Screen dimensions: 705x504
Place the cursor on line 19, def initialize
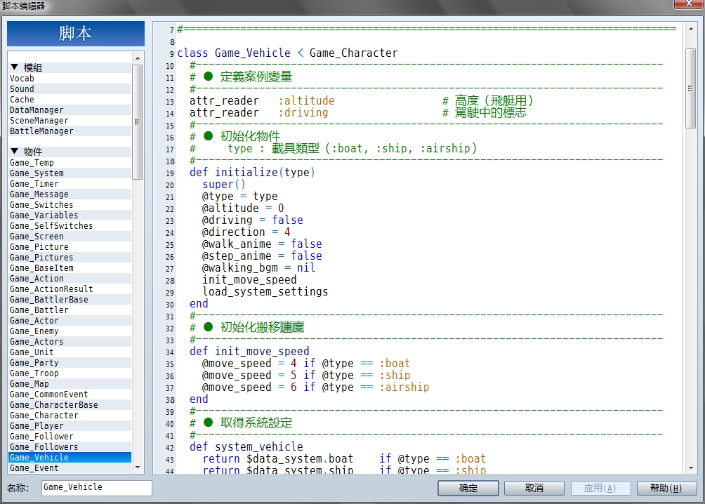point(252,172)
